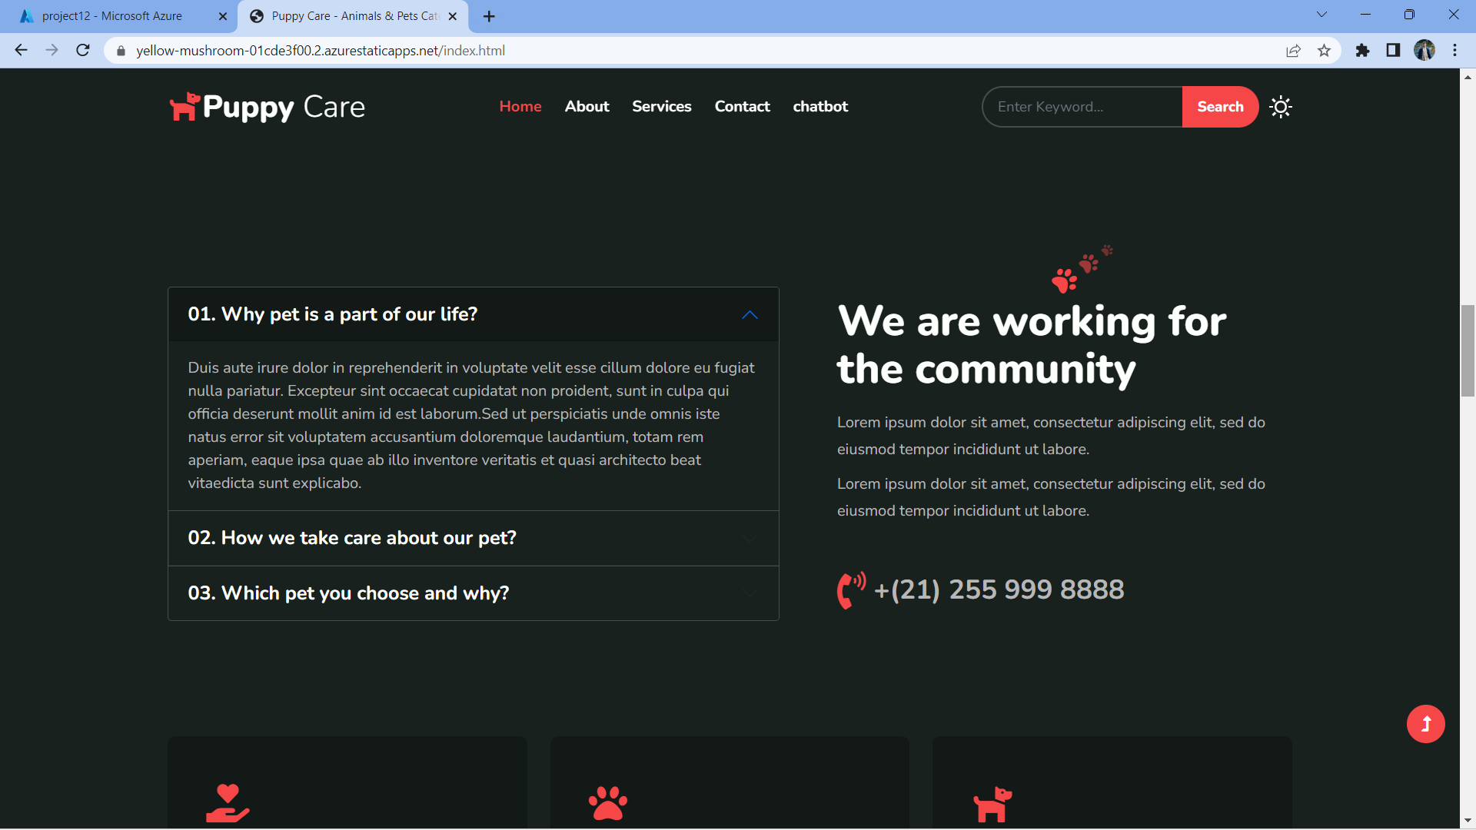Switch to the 'project12 - Microsoft Azure' tab
This screenshot has width=1476, height=830.
(x=113, y=15)
